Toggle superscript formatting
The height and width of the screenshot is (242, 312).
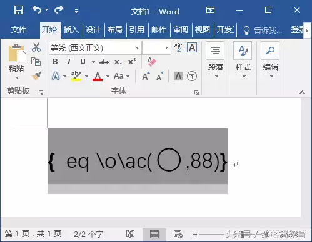(x=132, y=62)
